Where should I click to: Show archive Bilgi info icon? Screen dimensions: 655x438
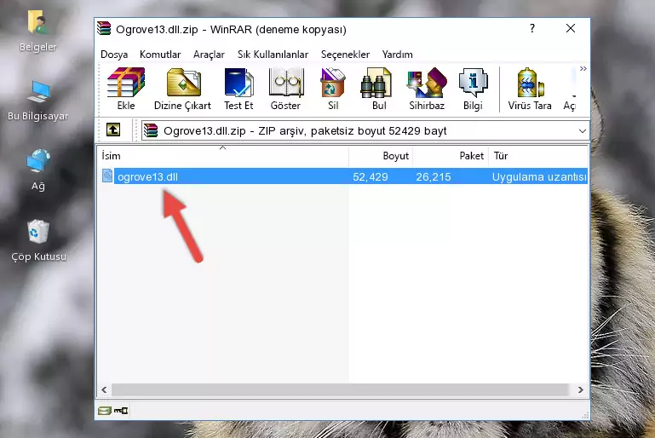(x=473, y=89)
